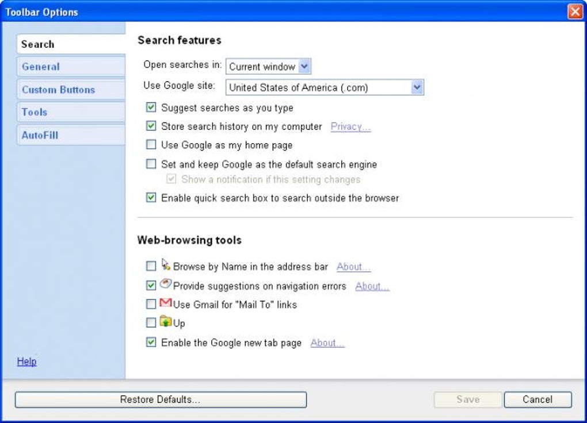Disable quick search box outside the browser
The height and width of the screenshot is (423, 587).
pyautogui.click(x=151, y=198)
